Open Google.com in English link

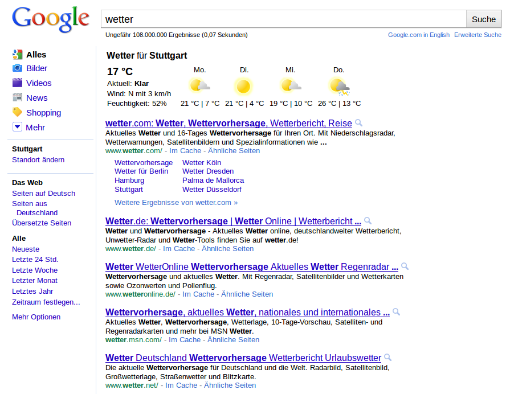[419, 35]
